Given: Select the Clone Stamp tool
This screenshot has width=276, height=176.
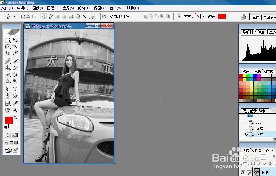Looking at the screenshot, I should pyautogui.click(x=7, y=68).
